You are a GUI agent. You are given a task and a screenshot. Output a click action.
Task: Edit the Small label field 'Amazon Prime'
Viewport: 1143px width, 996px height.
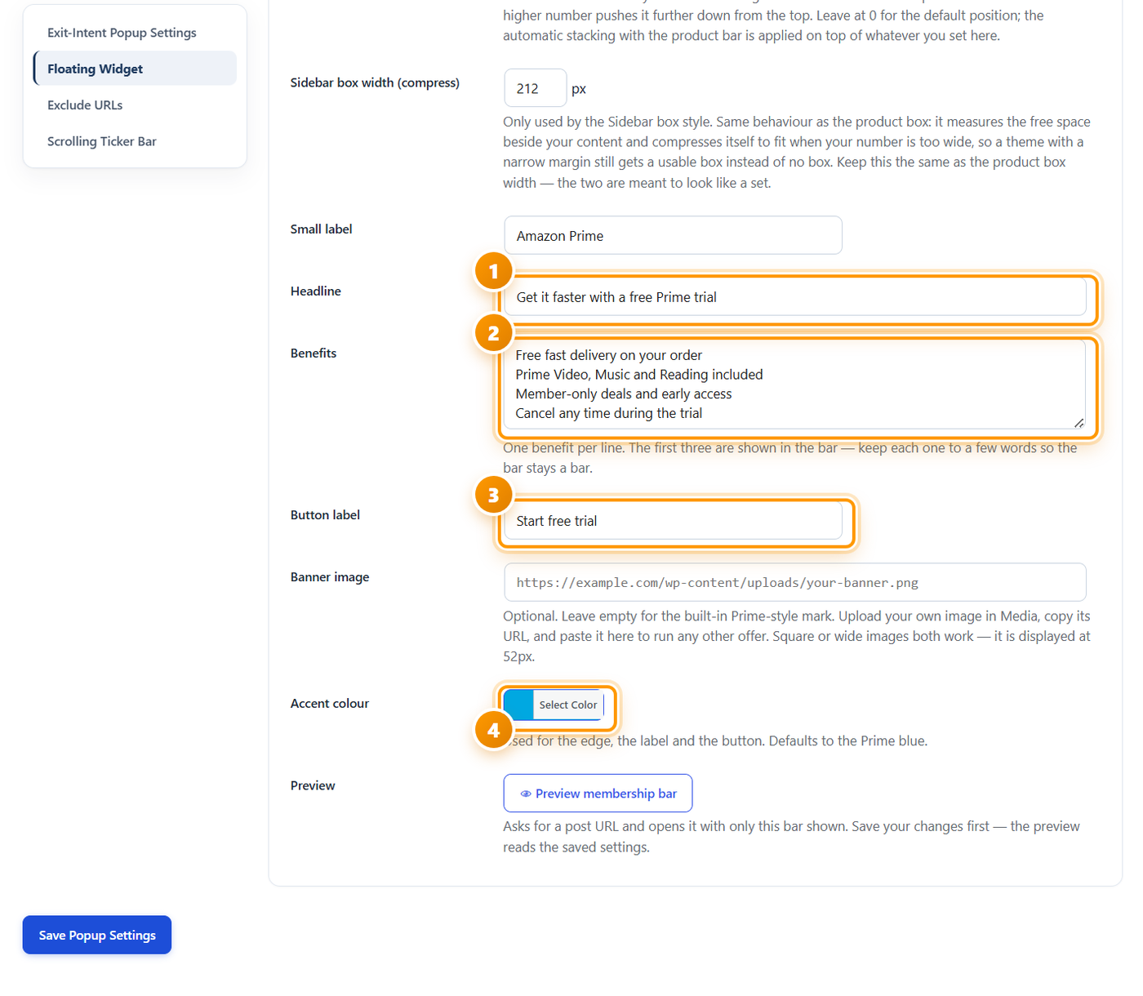click(x=673, y=235)
